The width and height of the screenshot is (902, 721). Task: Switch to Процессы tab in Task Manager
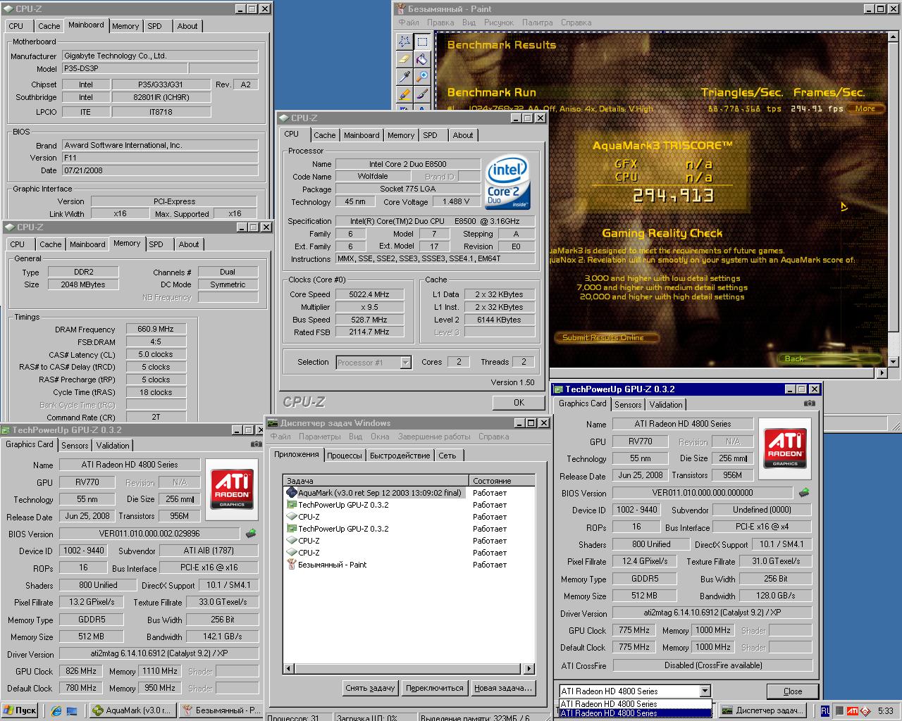[x=345, y=456]
